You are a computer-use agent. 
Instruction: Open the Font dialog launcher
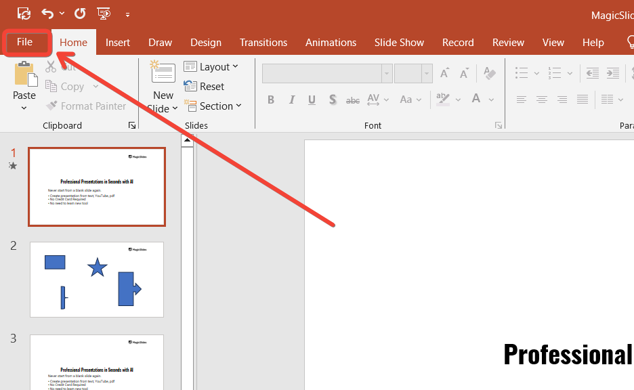[499, 125]
